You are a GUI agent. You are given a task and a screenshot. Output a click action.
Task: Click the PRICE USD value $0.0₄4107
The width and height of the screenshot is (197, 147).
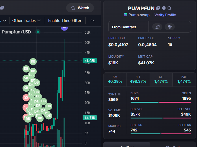tap(118, 45)
